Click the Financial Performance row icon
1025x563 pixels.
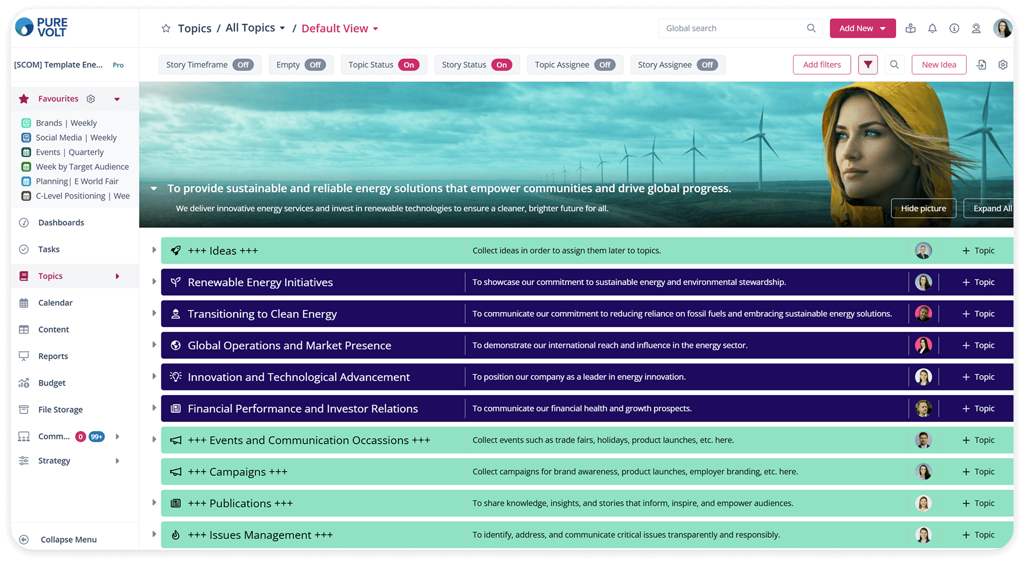[x=176, y=408]
